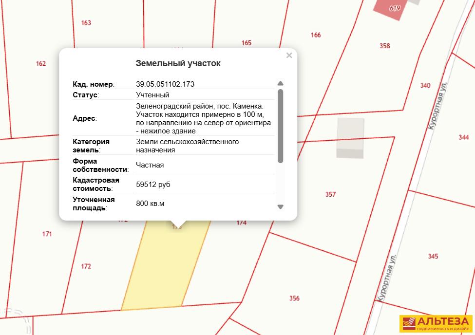Pick parcel 163 on the map
This screenshot has height=335, width=475.
(x=86, y=23)
